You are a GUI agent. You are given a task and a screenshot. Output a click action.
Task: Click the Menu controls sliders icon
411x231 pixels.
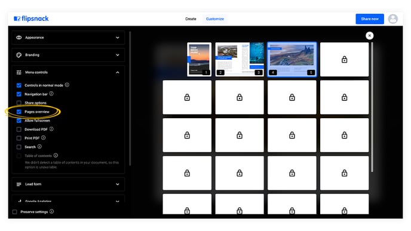pyautogui.click(x=19, y=72)
